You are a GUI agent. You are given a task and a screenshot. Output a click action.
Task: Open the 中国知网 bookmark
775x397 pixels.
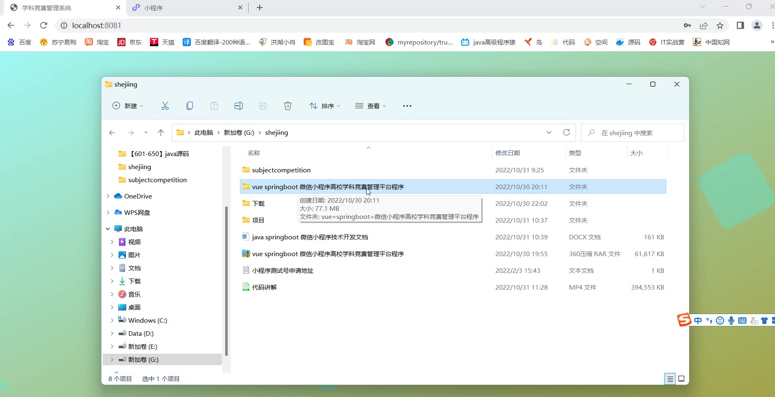(711, 42)
